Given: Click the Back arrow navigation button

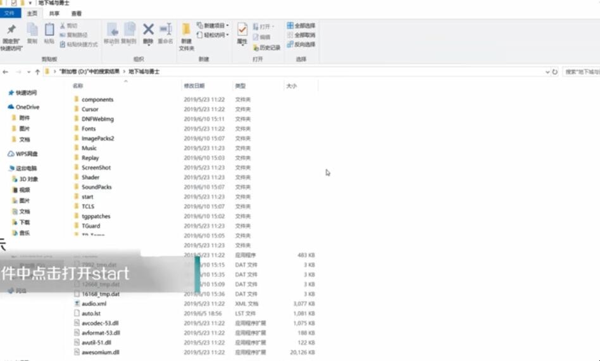Looking at the screenshot, I should [6, 72].
